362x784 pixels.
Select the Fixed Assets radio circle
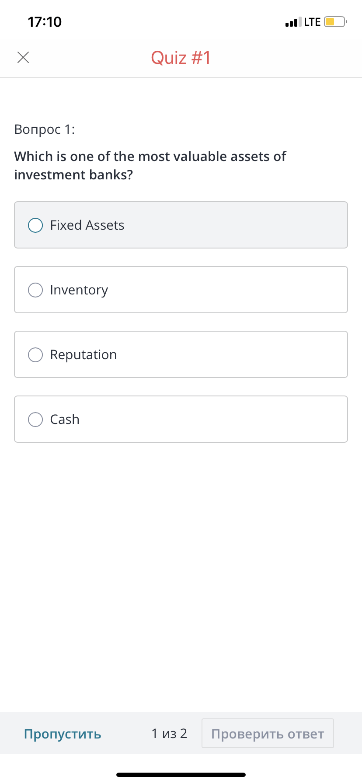coord(35,225)
